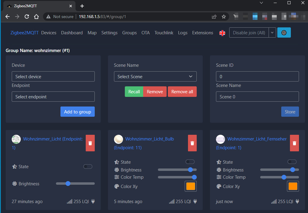
Task: Open the Select device combo box
Action: pyautogui.click(x=53, y=76)
